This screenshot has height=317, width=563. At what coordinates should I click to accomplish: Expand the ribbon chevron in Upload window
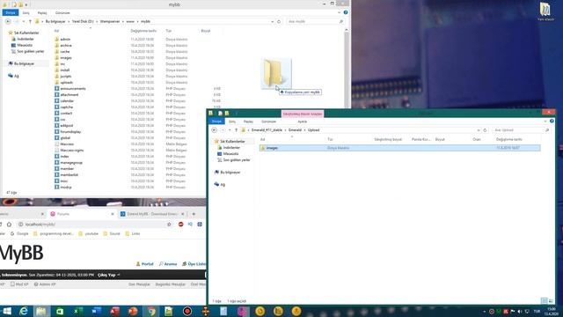[x=545, y=122]
